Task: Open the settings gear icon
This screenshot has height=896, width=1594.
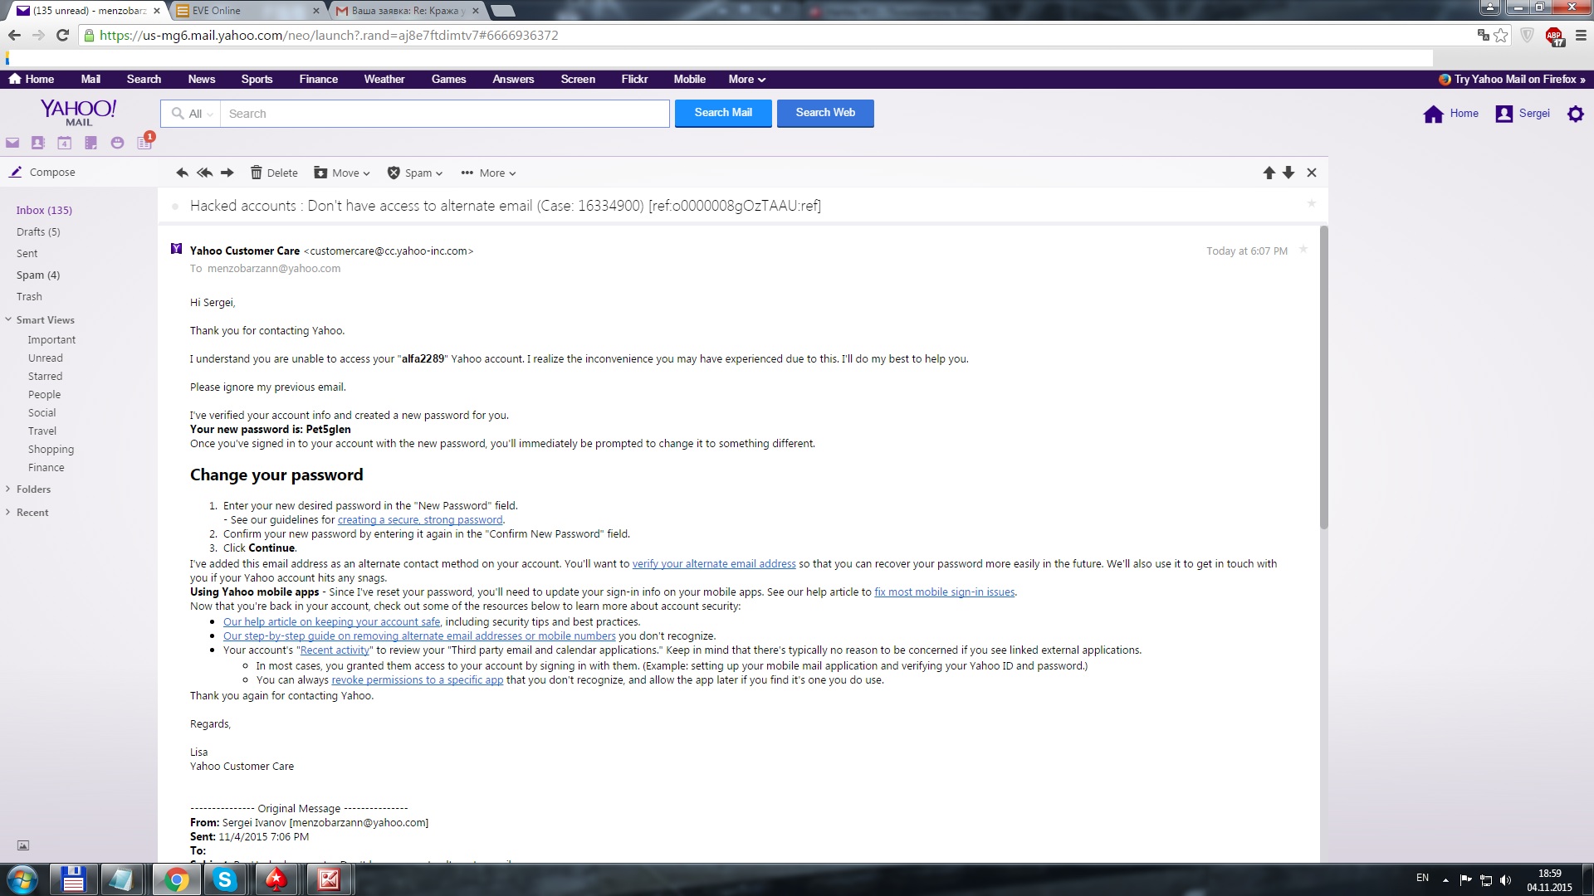Action: point(1575,114)
